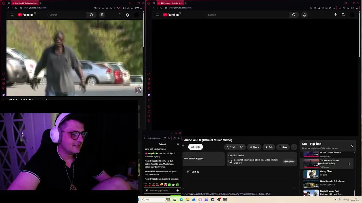Reload the page in Eminem window
Viewport: 362px width, 203px height.
[x=161, y=8]
